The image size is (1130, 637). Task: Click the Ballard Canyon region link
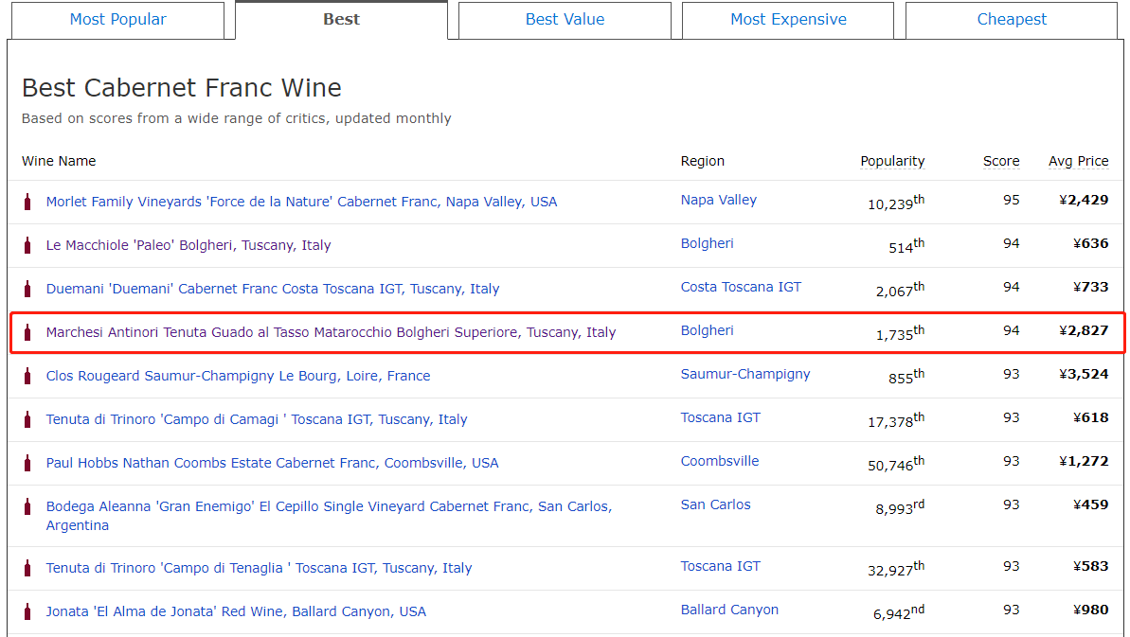(x=729, y=610)
